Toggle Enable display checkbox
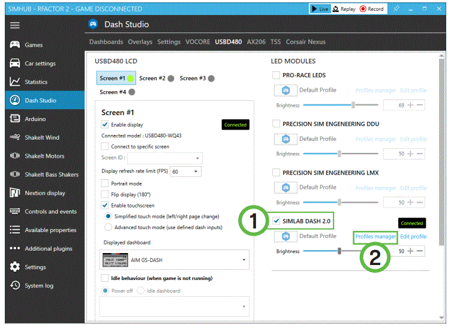Image resolution: width=451 pixels, height=328 pixels. click(105, 125)
